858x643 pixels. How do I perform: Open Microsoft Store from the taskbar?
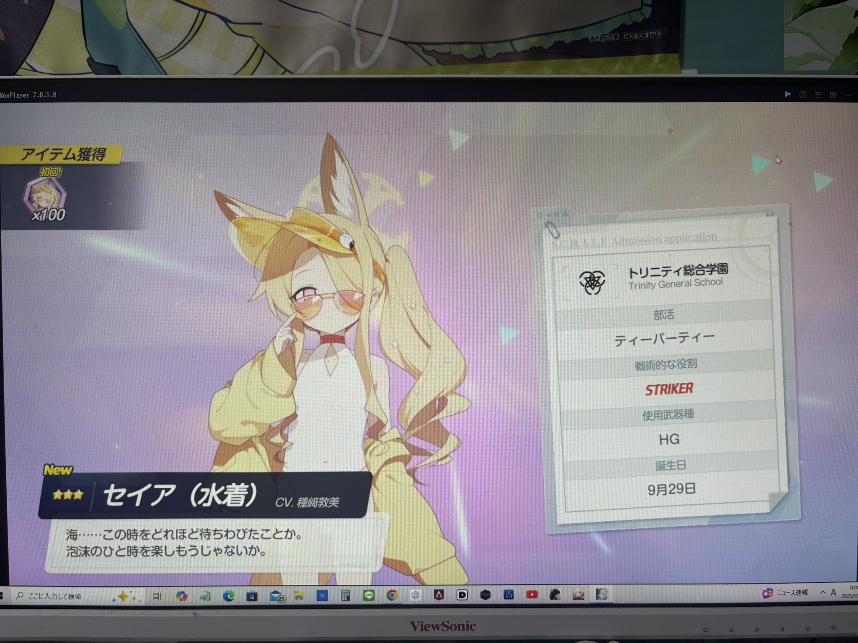coord(252,596)
